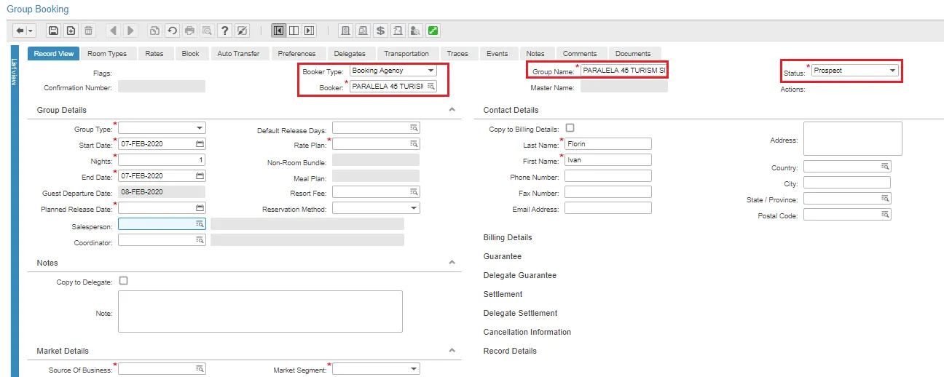Open the Traces tab

(x=458, y=54)
